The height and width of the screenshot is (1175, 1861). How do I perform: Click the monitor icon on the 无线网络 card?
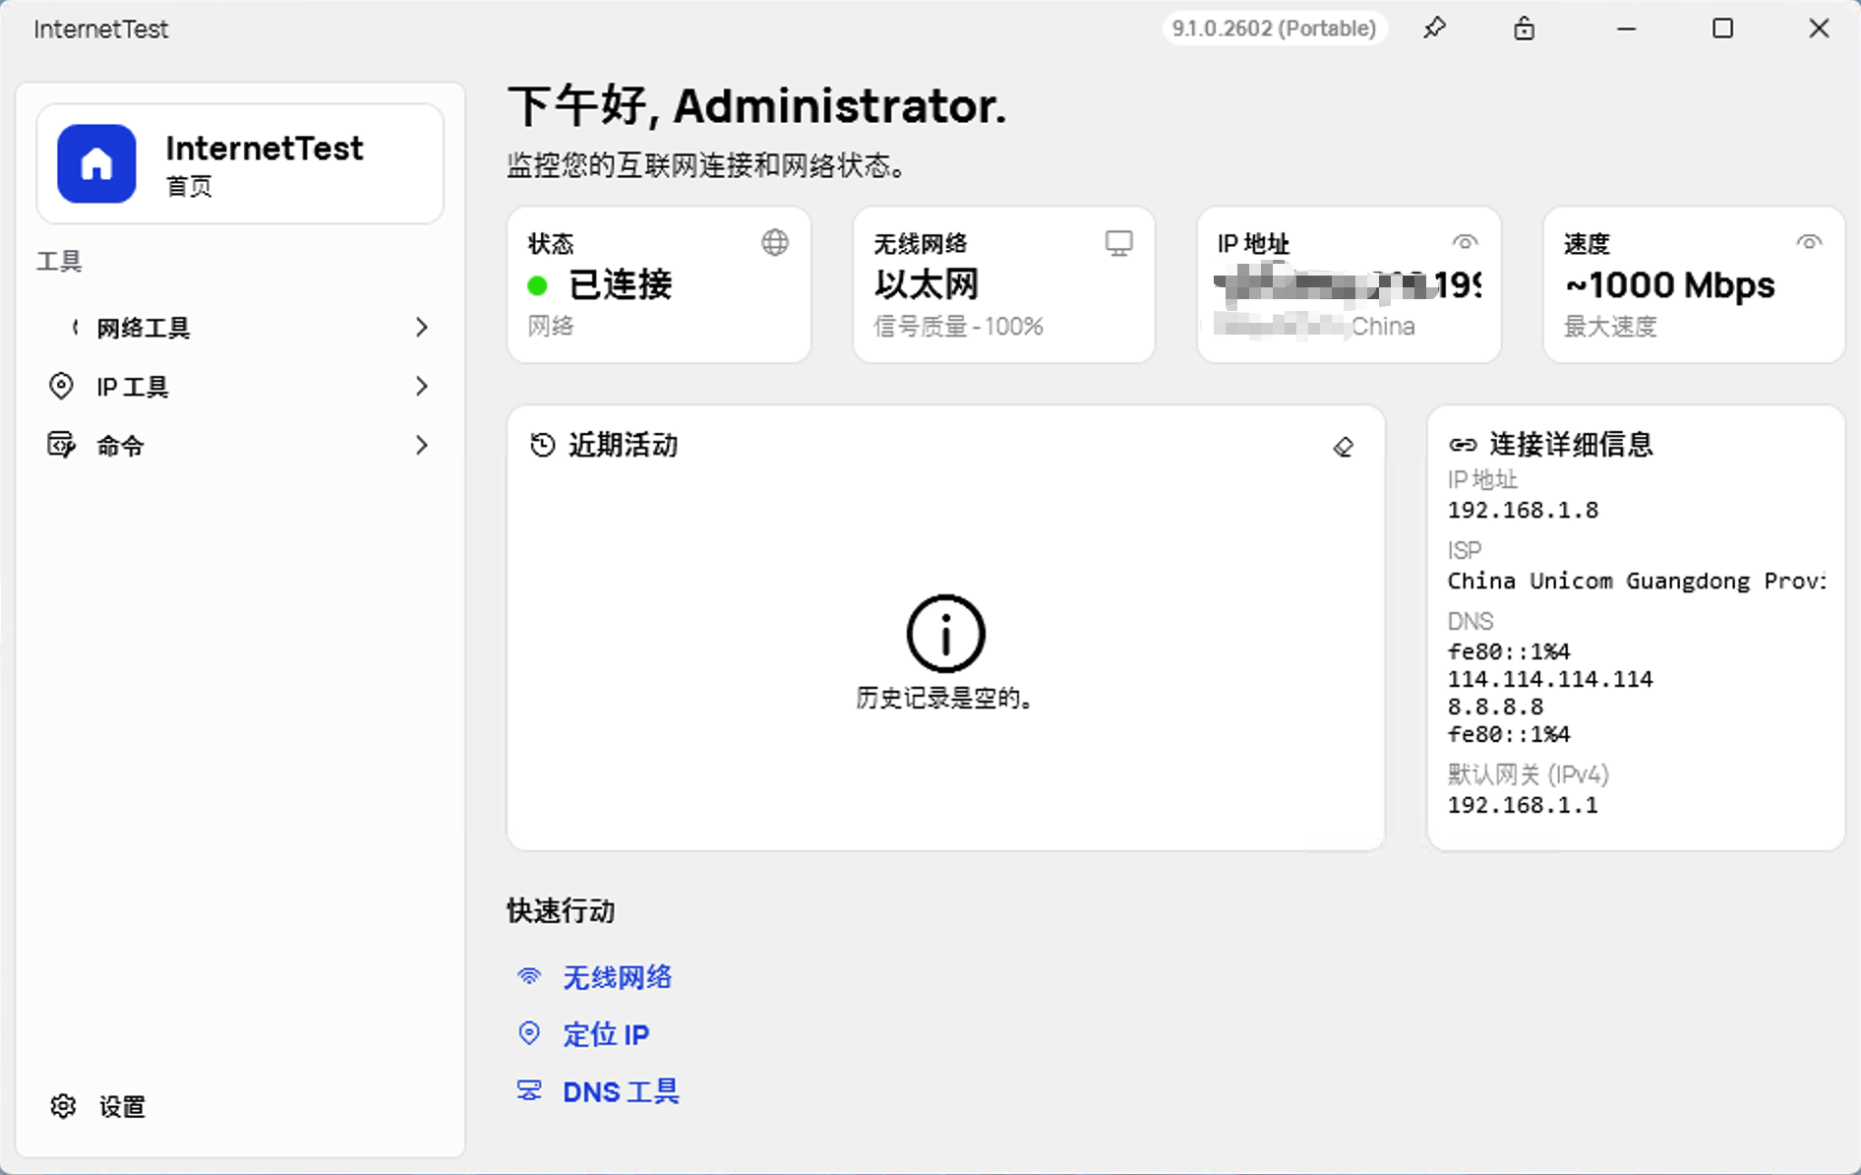coord(1118,241)
